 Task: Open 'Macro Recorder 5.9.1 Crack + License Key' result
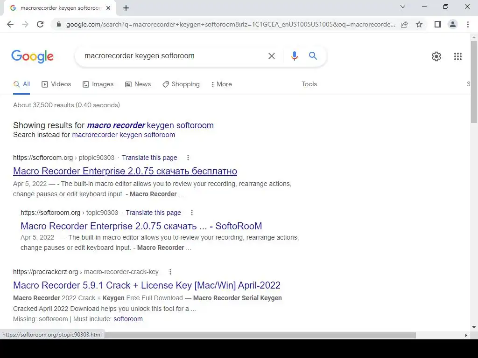pyautogui.click(x=147, y=285)
